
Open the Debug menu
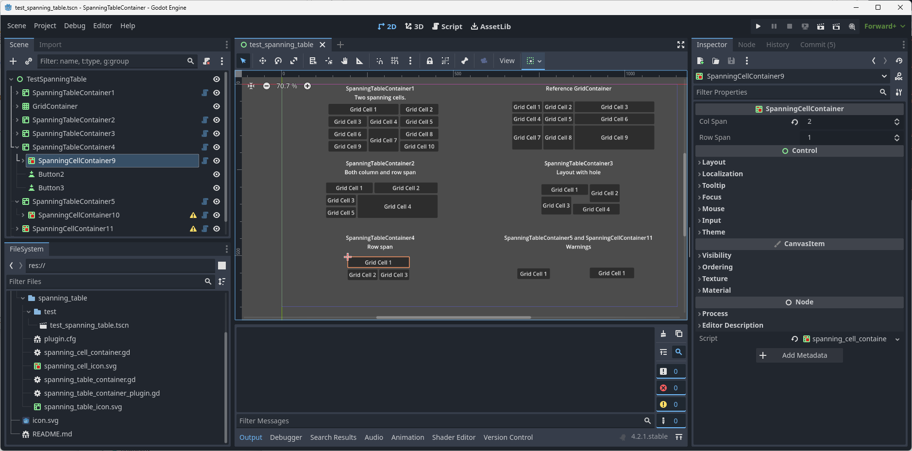(x=74, y=26)
